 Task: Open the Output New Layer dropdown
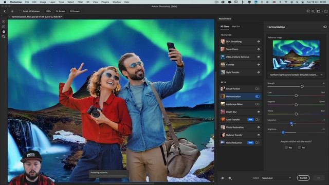[x=277, y=178]
